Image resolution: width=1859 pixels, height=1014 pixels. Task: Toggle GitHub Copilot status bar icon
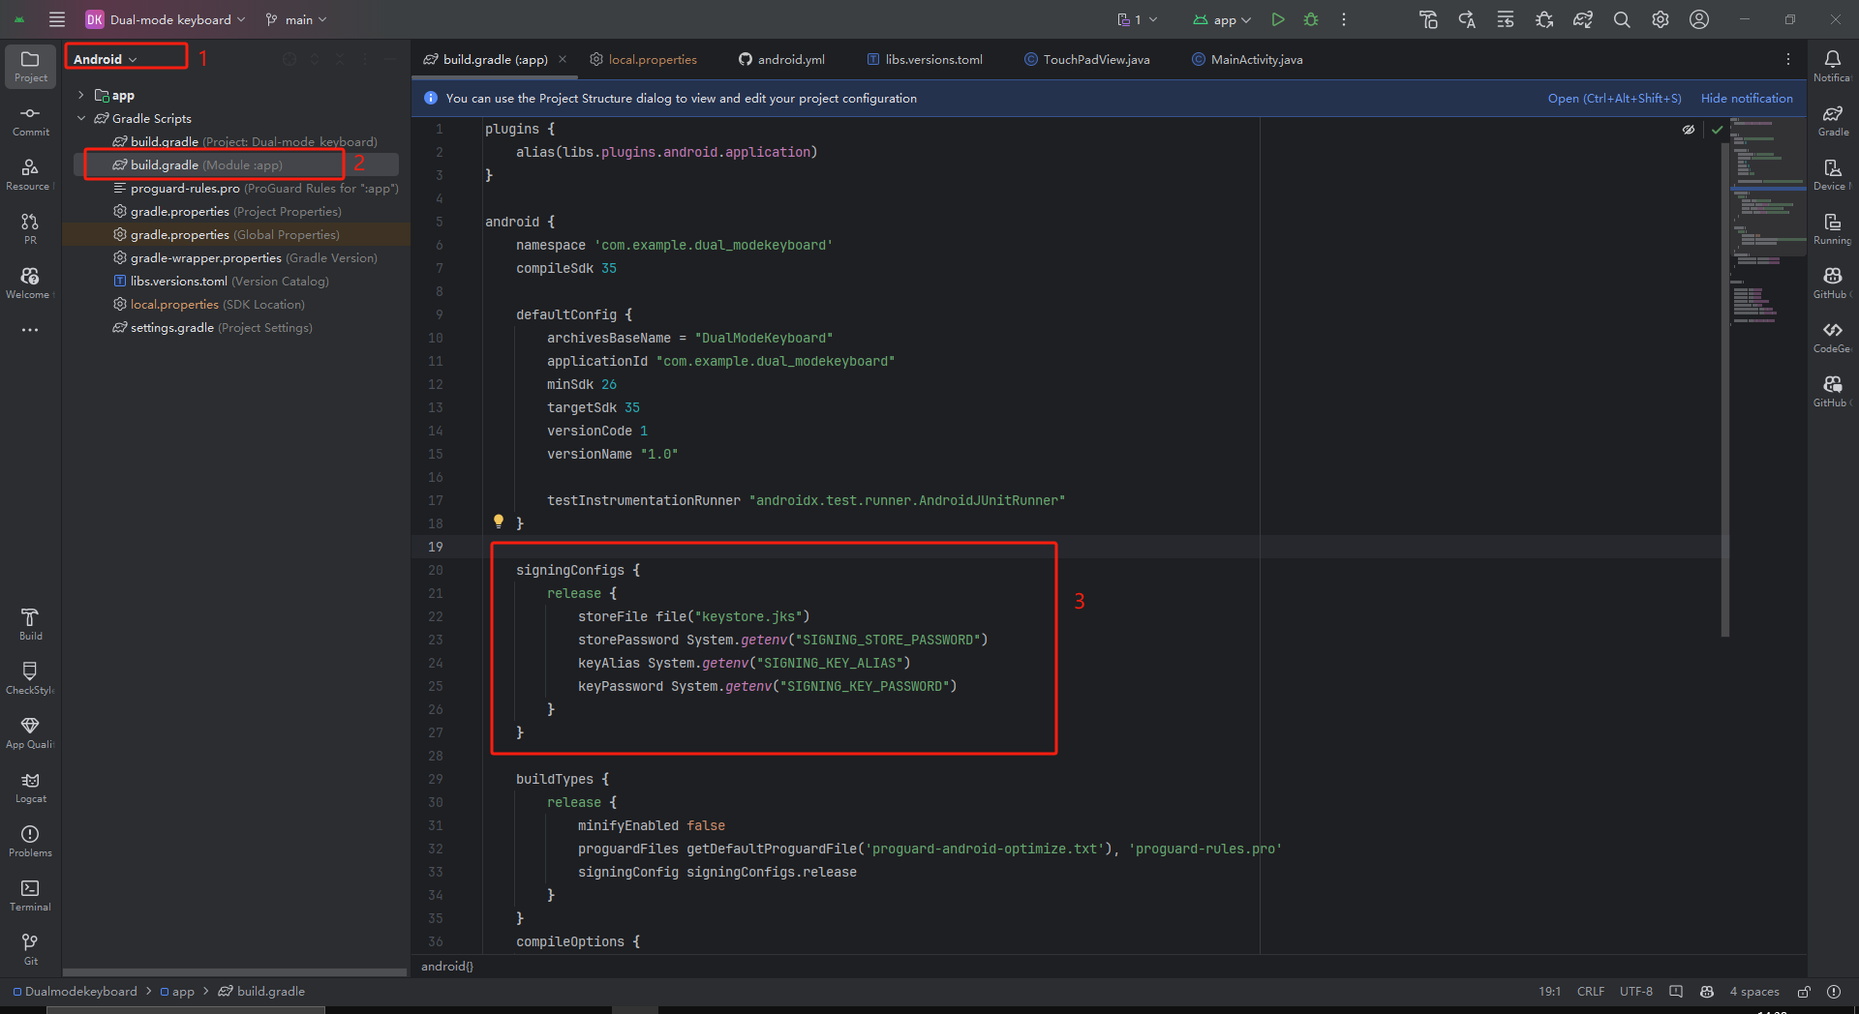[x=1706, y=991]
